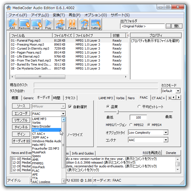Click the browse ... output folder button
This screenshot has width=191, height=191.
tap(168, 26)
